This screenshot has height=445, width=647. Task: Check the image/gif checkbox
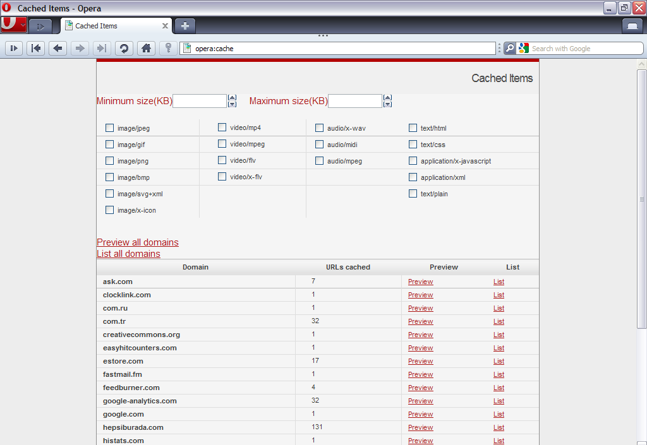click(x=109, y=144)
